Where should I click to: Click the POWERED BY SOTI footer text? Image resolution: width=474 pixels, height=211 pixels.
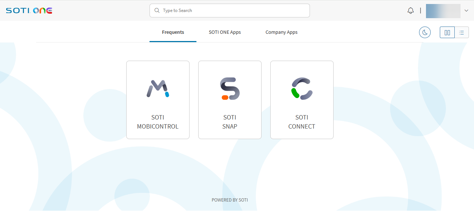[230, 200]
